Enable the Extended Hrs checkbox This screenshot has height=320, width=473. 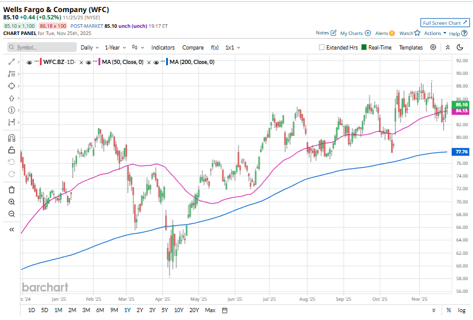coord(322,47)
